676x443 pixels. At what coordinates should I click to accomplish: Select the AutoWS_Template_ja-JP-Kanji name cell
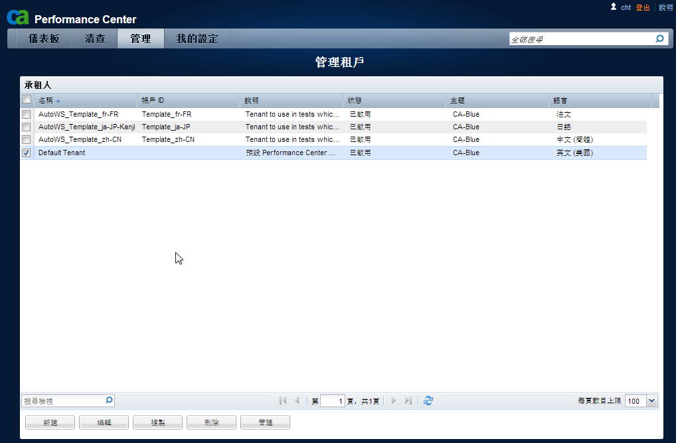coord(86,127)
